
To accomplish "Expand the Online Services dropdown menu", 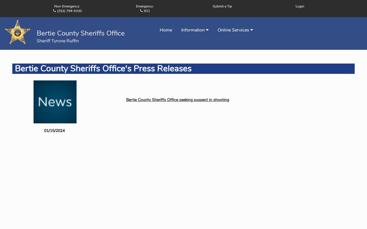I will tap(235, 30).
